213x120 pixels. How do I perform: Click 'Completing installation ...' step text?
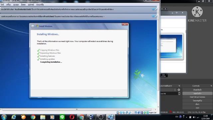click(51, 62)
